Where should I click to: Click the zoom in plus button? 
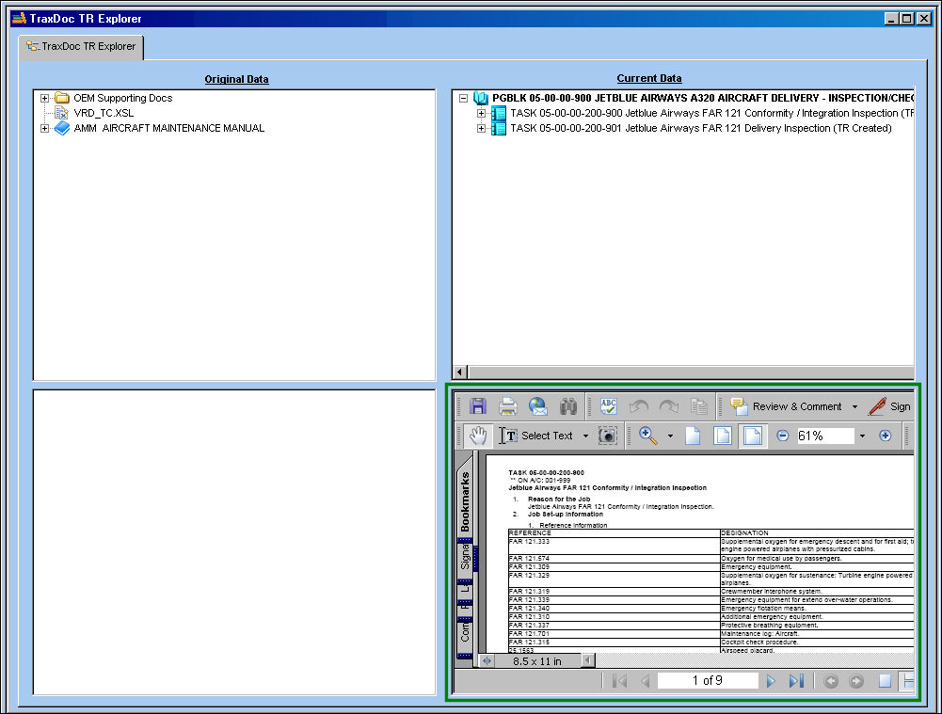885,436
